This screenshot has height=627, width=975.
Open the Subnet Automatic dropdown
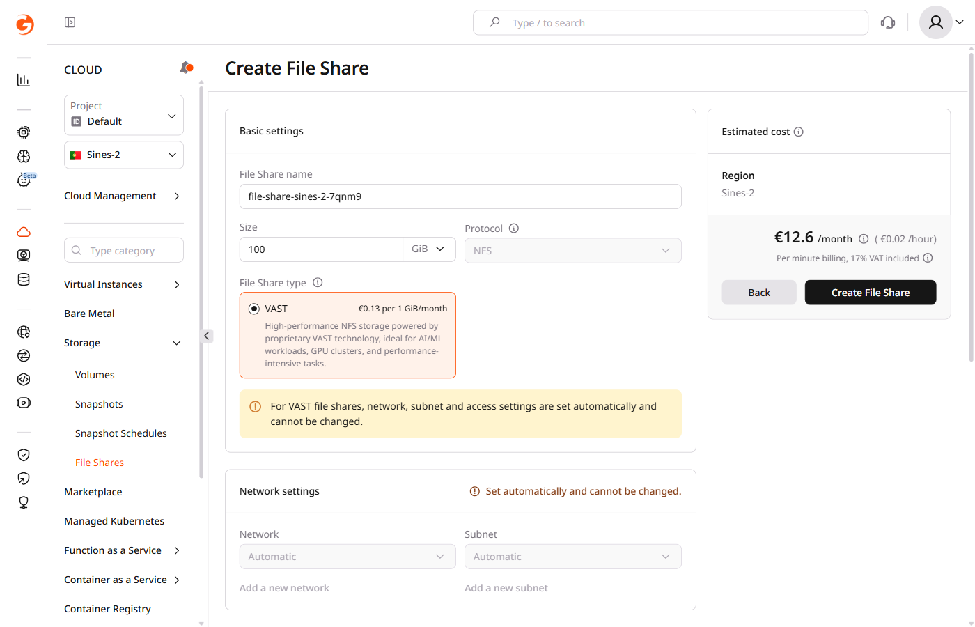coord(572,557)
